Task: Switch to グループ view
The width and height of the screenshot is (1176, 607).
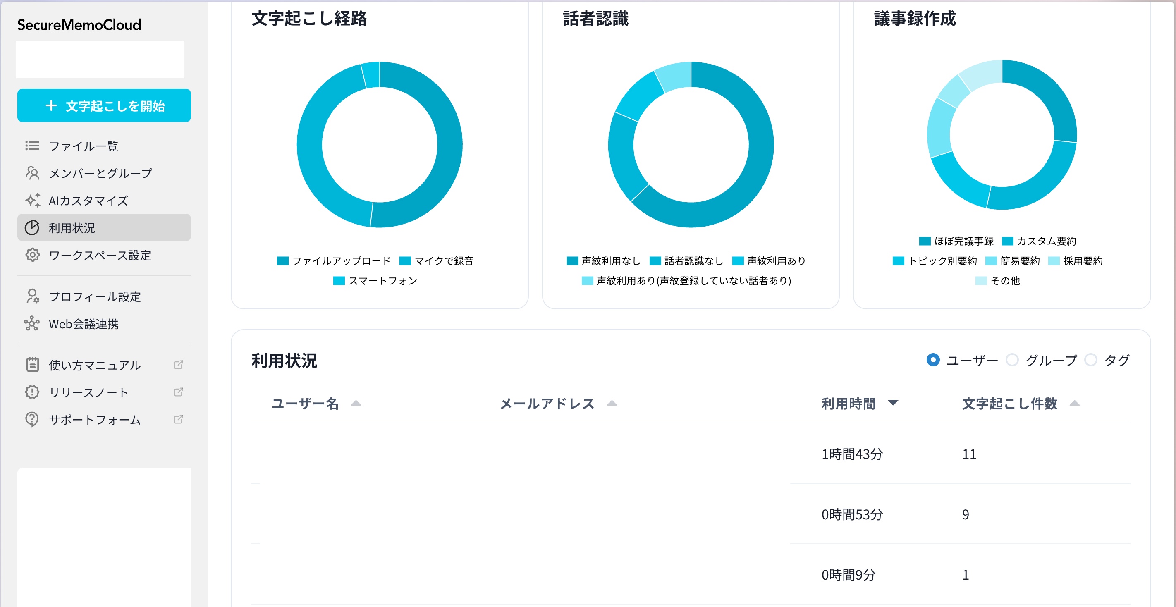Action: click(x=1013, y=360)
